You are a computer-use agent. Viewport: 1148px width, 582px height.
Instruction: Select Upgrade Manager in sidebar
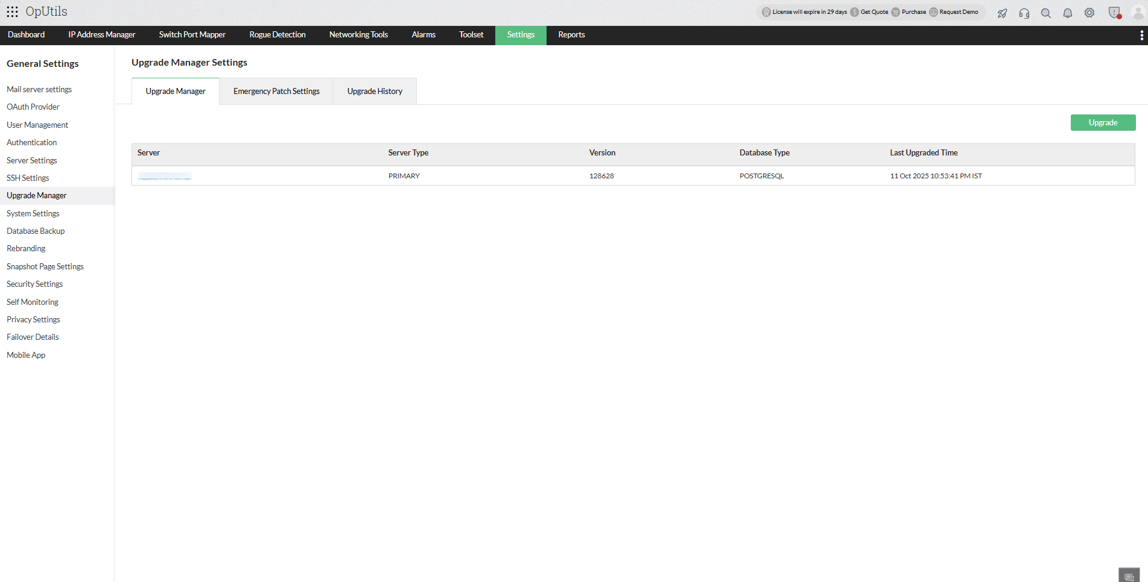pos(37,196)
